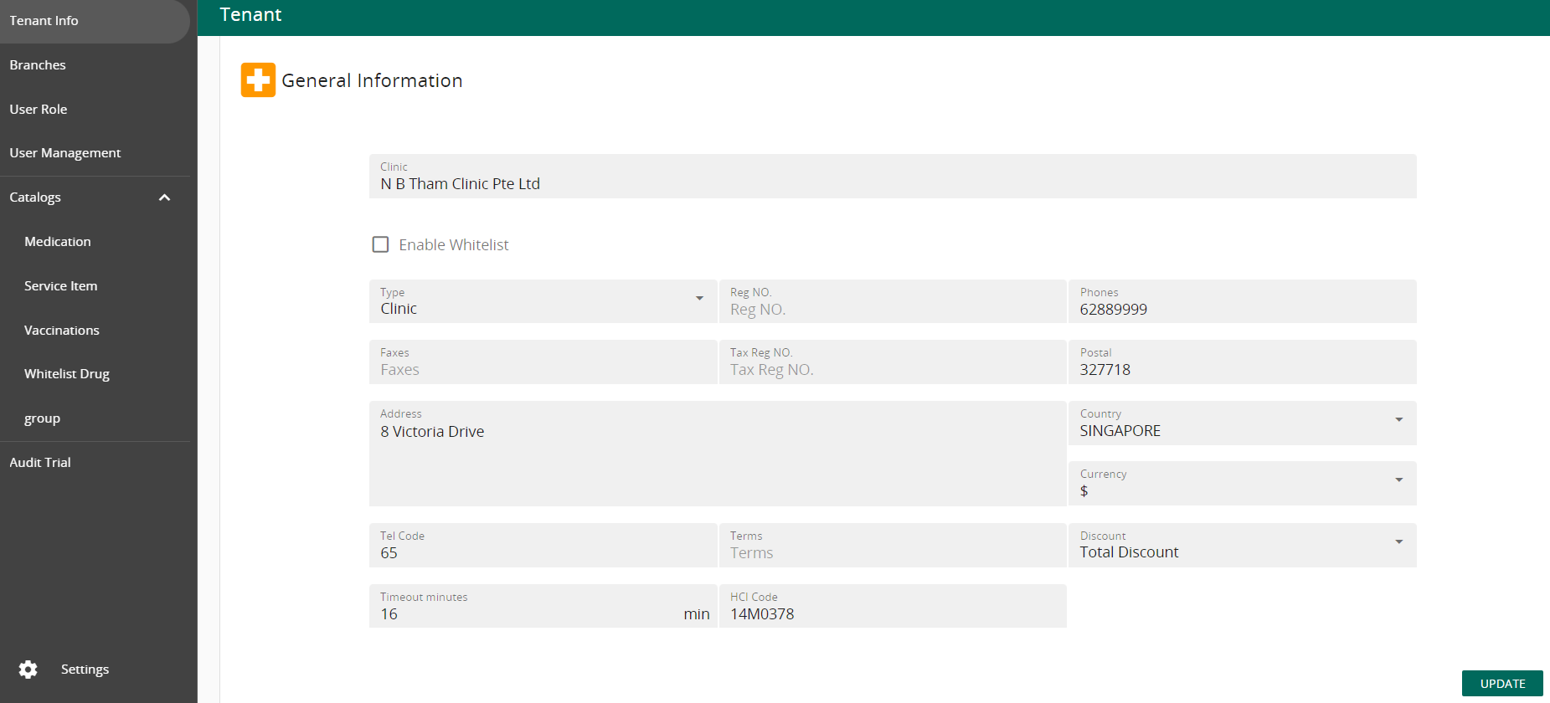Click the Faxes input field

pos(543,362)
